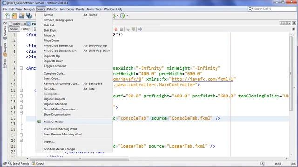Select Complete Code menu entry
Image resolution: width=298 pixels, height=167 pixels.
(74, 73)
